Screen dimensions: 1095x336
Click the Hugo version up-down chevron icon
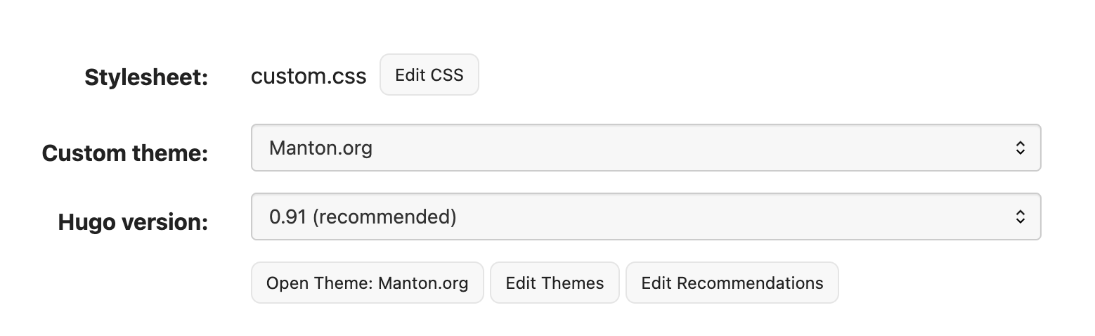pyautogui.click(x=1020, y=217)
